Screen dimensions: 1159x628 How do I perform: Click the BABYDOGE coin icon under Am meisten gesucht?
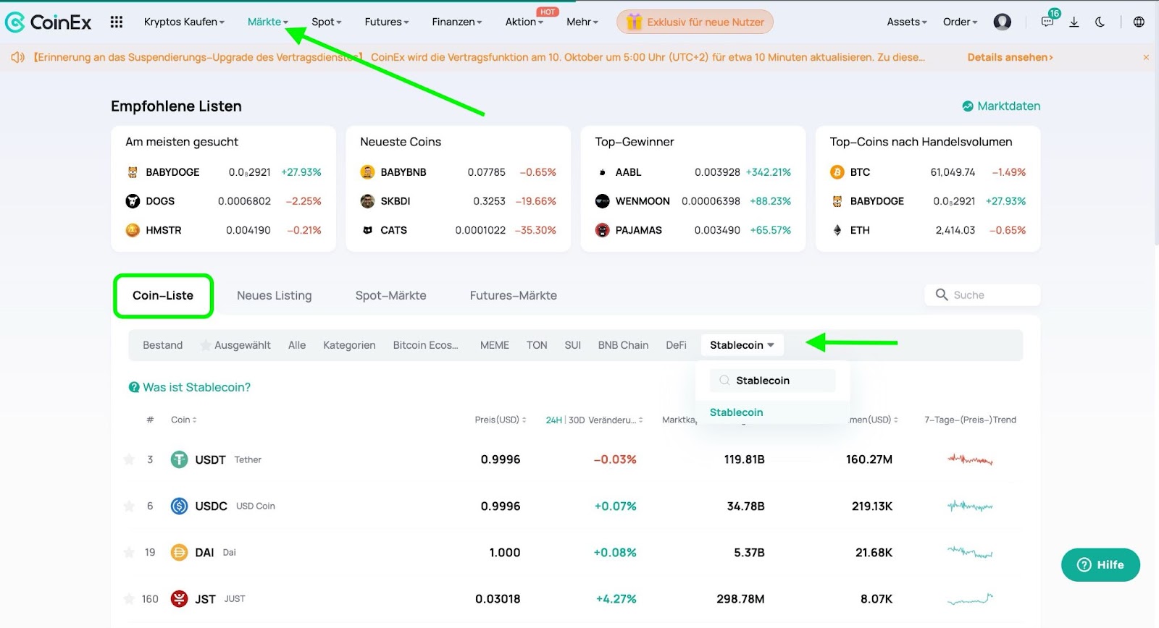click(133, 172)
